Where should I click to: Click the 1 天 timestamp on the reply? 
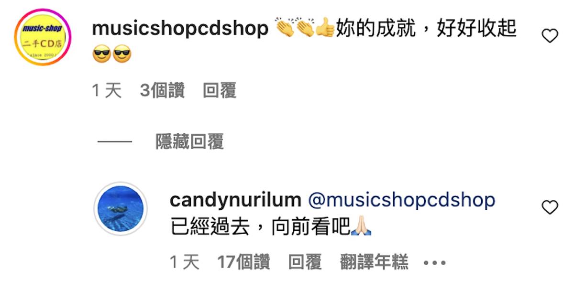pyautogui.click(x=185, y=262)
